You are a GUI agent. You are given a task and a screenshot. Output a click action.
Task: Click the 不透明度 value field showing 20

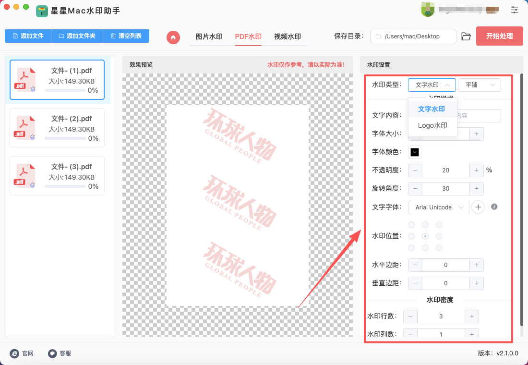click(446, 170)
